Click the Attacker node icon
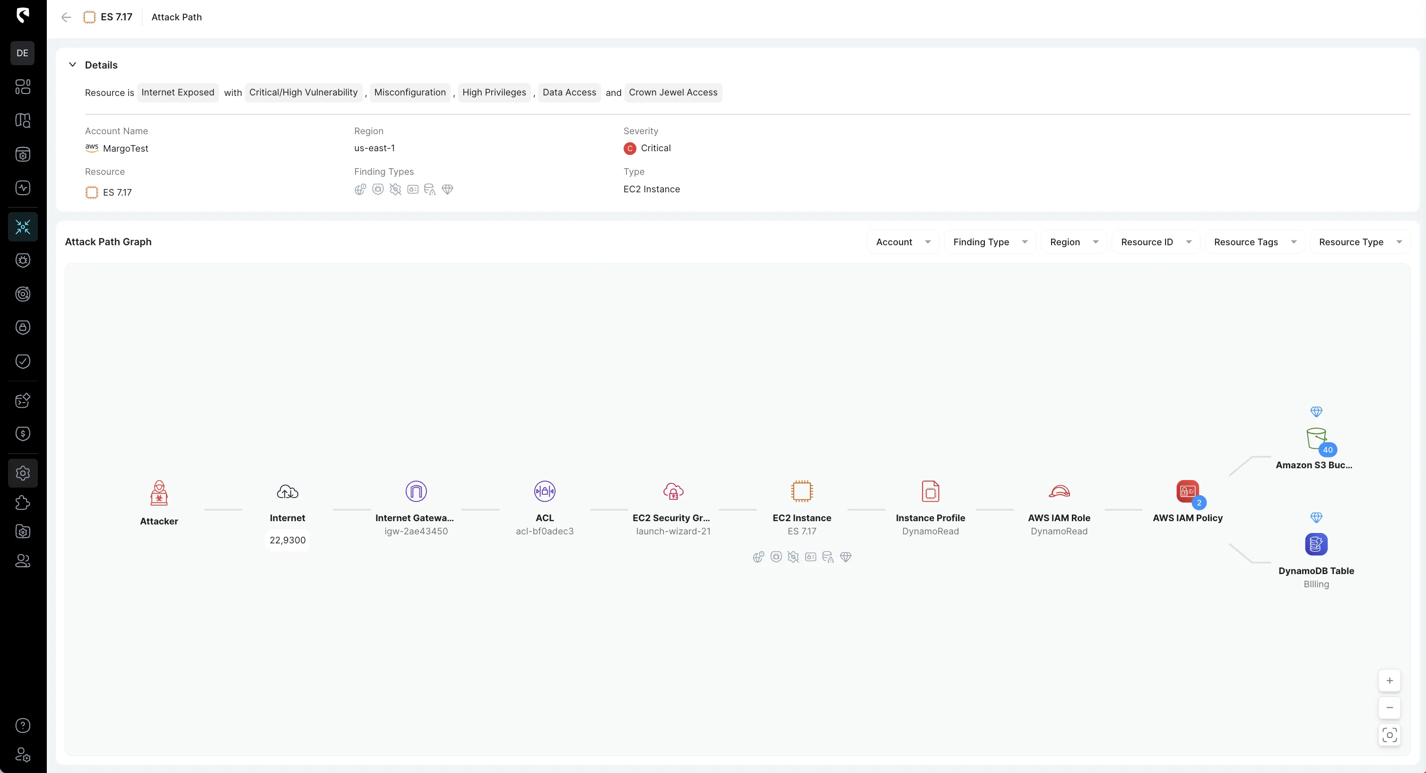The image size is (1426, 773). (x=159, y=493)
